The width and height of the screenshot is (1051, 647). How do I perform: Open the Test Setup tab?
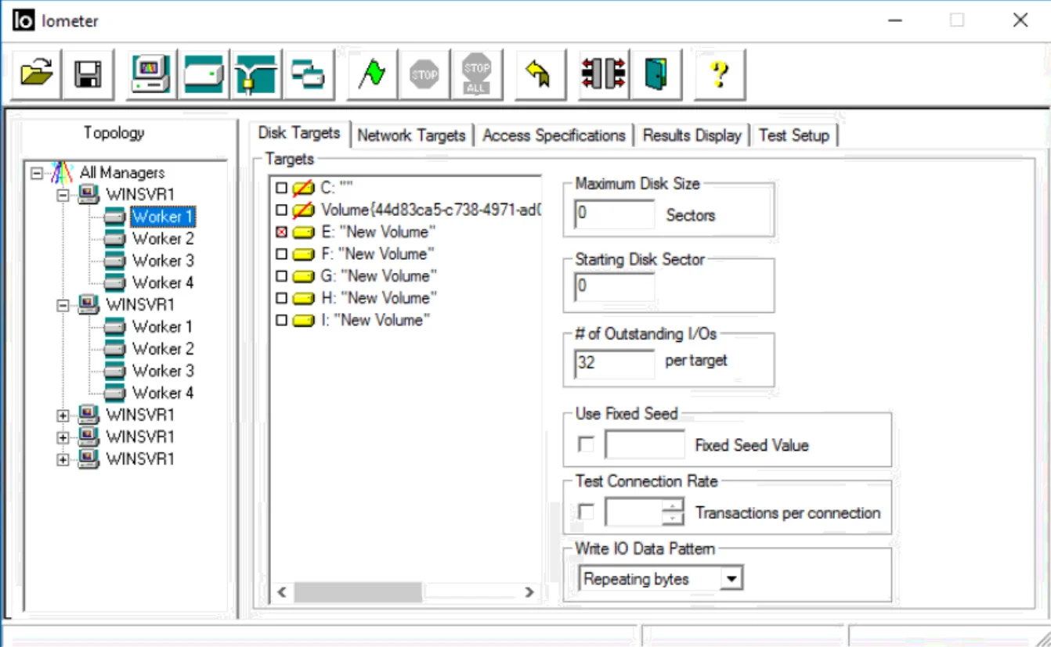(793, 135)
